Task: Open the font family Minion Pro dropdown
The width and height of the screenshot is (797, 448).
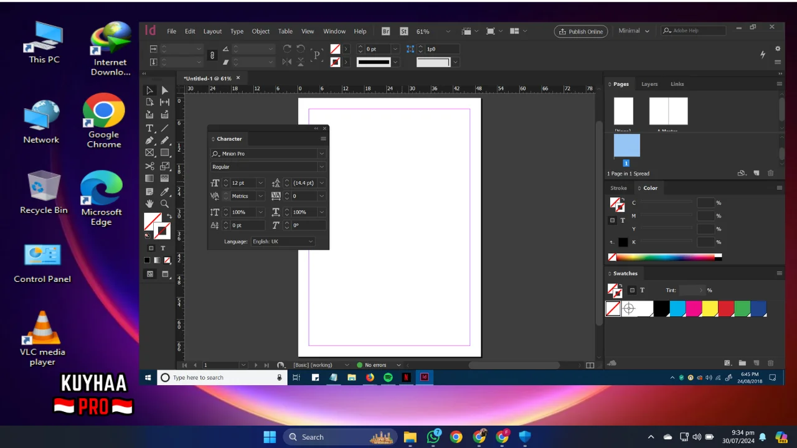Action: click(321, 154)
